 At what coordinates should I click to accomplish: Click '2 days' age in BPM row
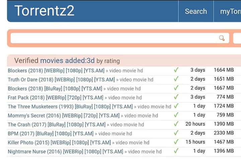(x=198, y=132)
